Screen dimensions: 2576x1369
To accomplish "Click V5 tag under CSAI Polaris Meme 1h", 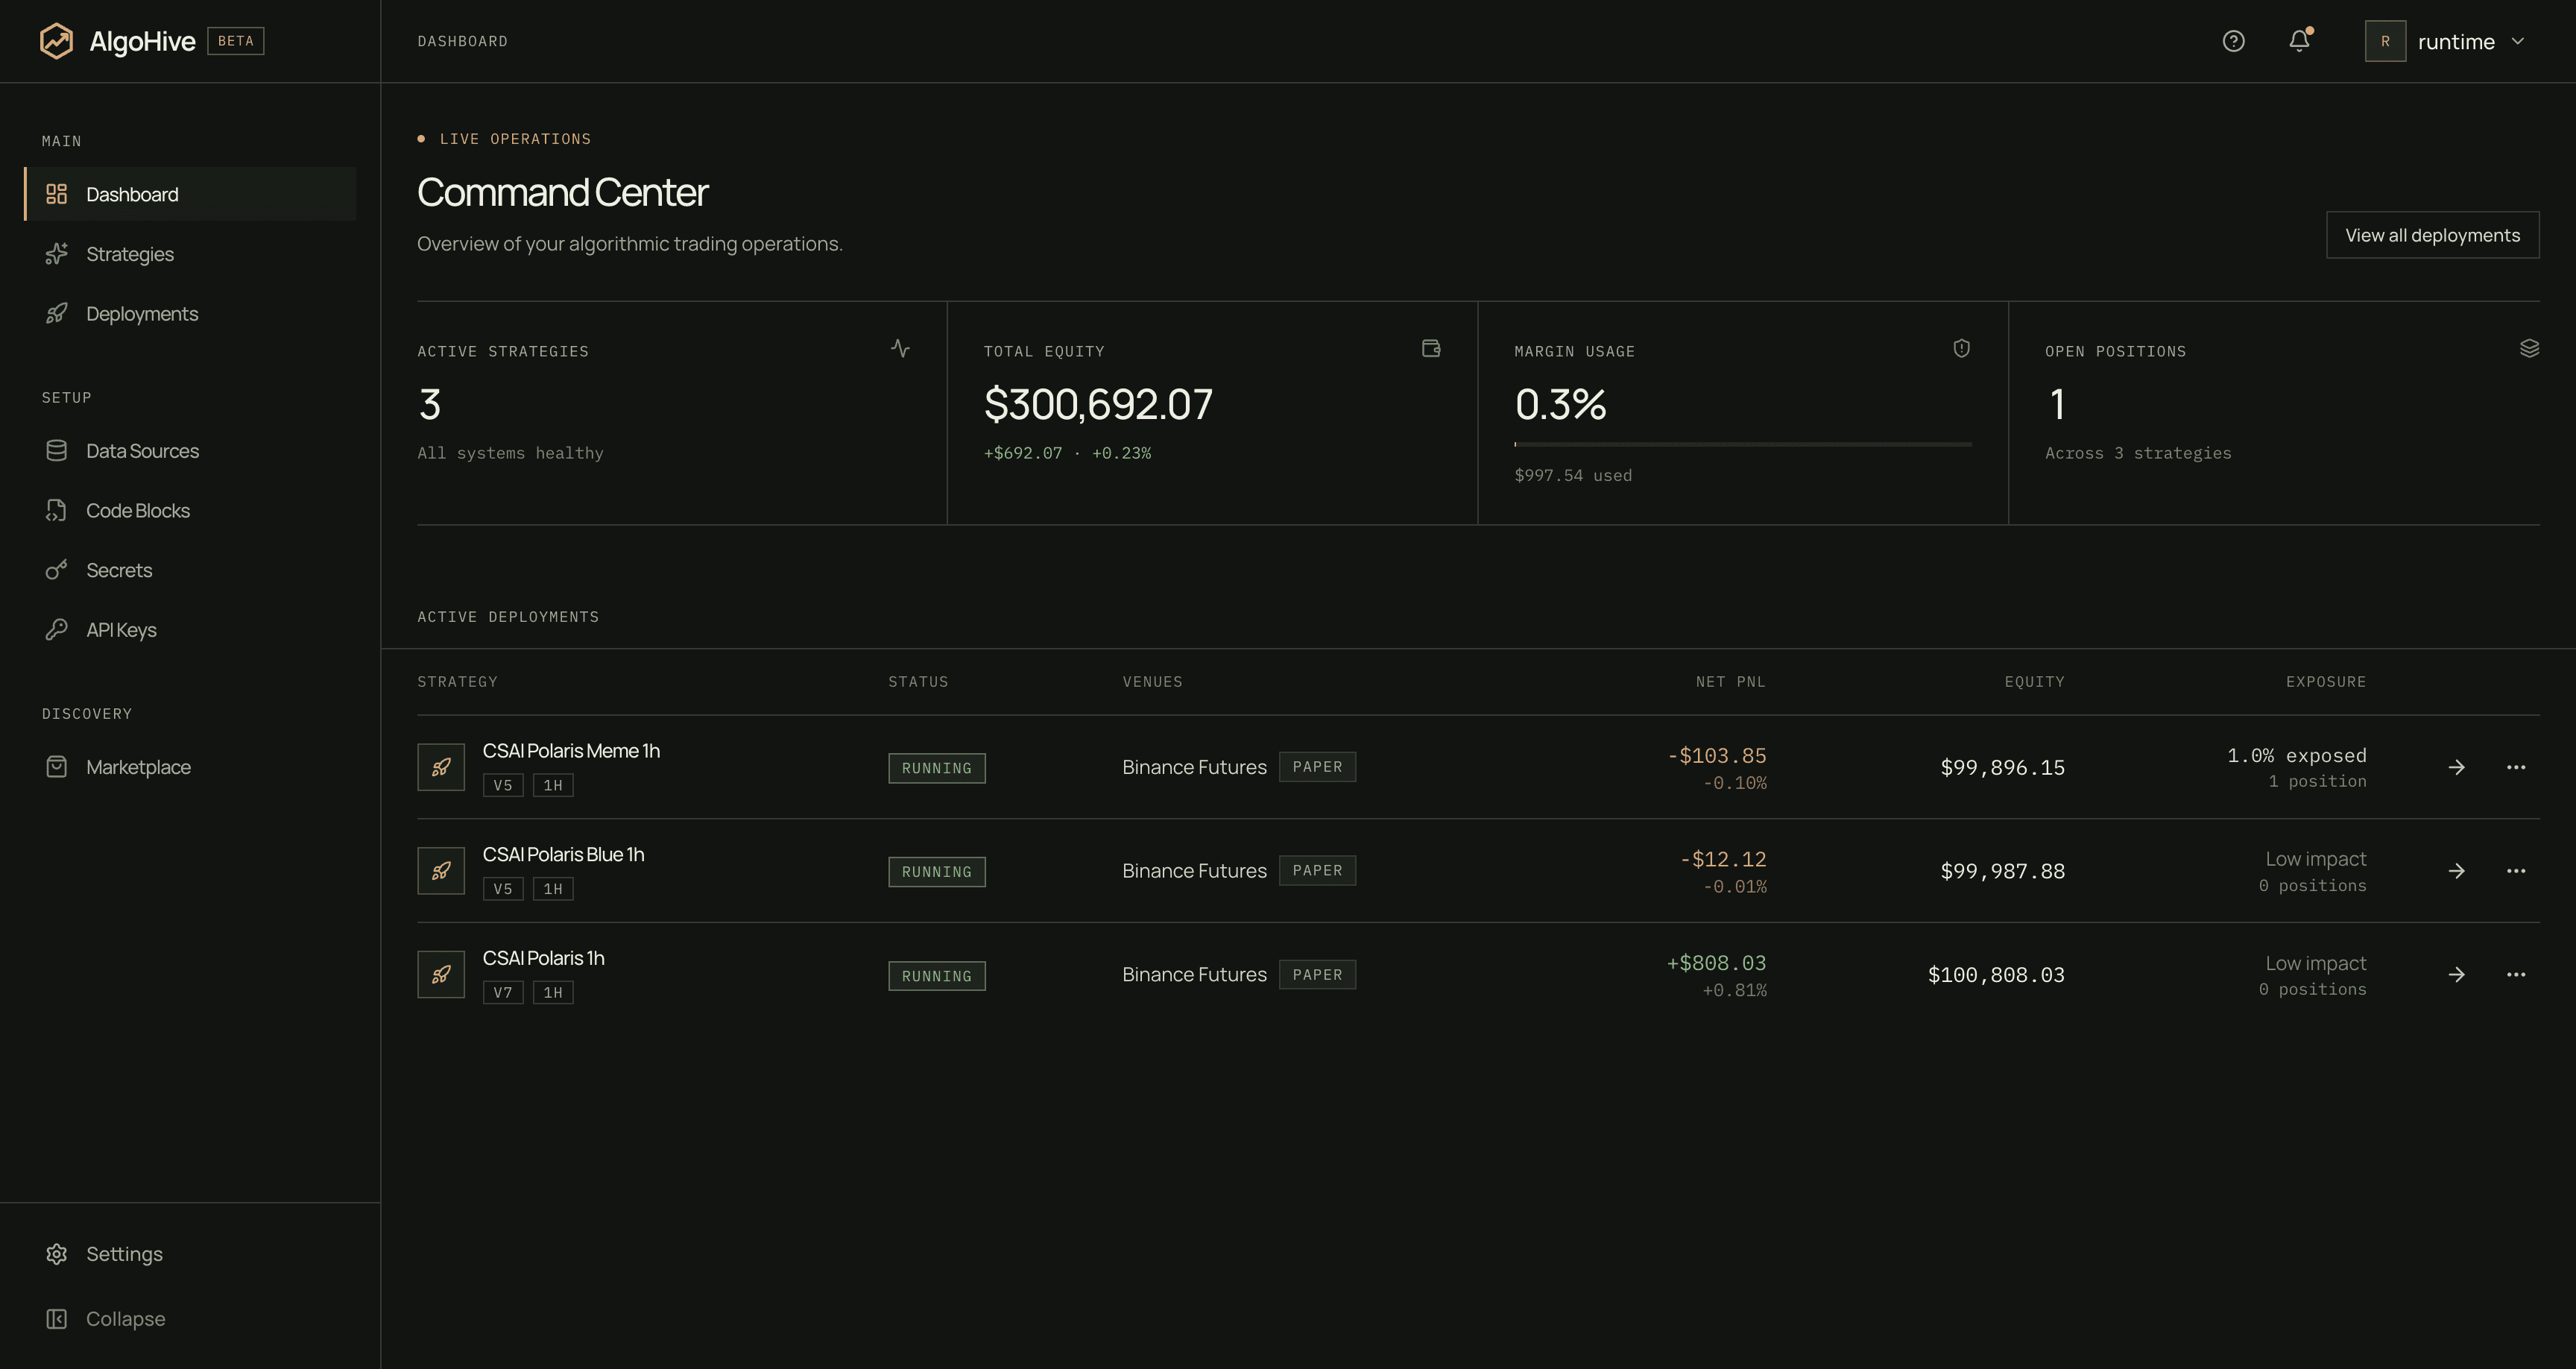I will 503,786.
